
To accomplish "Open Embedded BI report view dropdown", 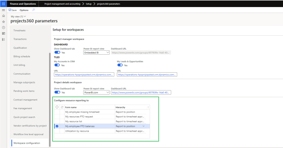I will coord(96,53).
